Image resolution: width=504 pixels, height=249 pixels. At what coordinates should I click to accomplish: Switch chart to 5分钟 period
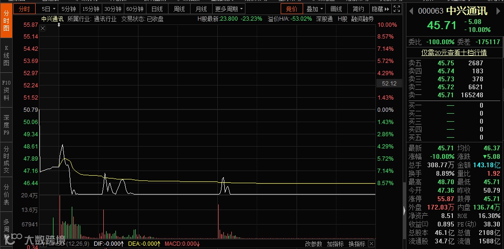click(69, 9)
